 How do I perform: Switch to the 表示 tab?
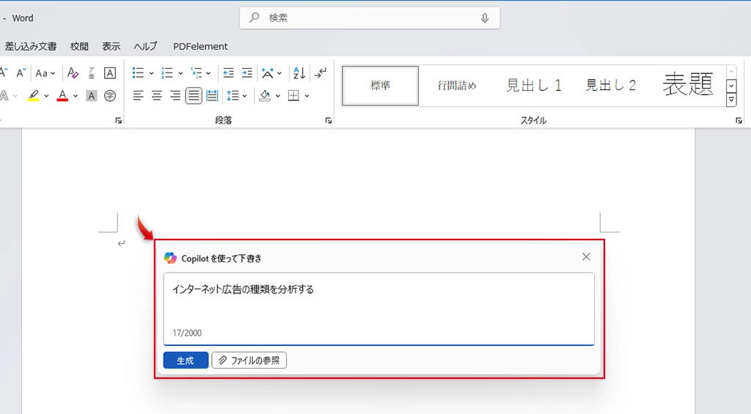111,46
